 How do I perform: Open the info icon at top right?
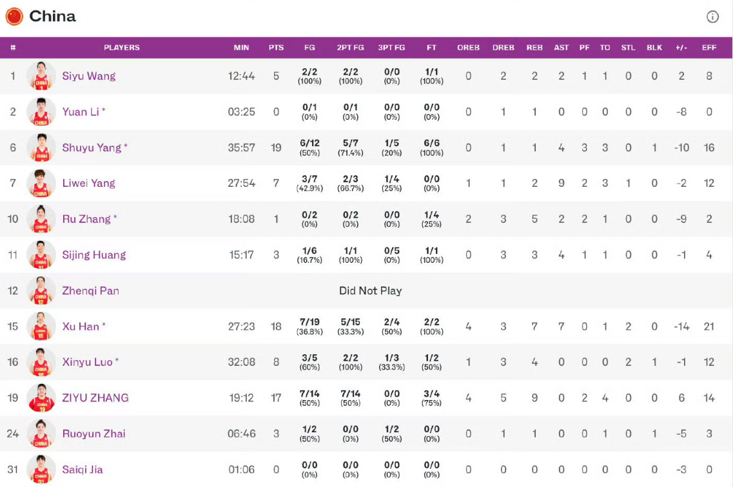(x=712, y=16)
